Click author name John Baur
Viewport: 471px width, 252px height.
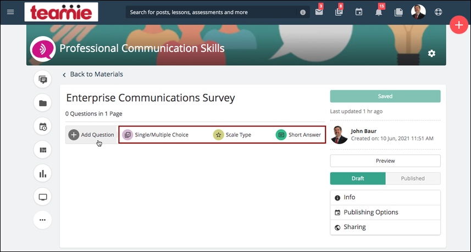363,131
